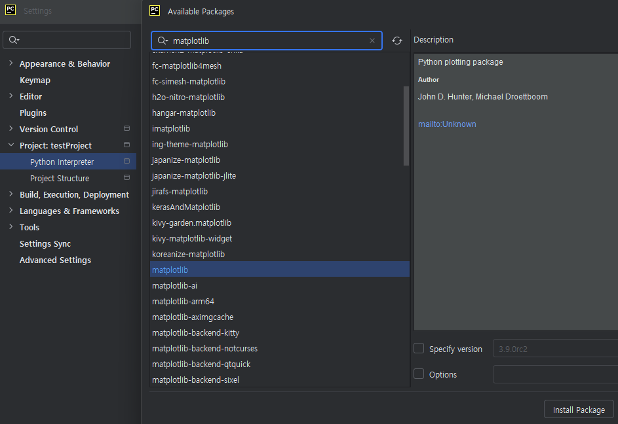Open the version 3.9.0rc2 combo box
The height and width of the screenshot is (424, 618).
point(555,349)
